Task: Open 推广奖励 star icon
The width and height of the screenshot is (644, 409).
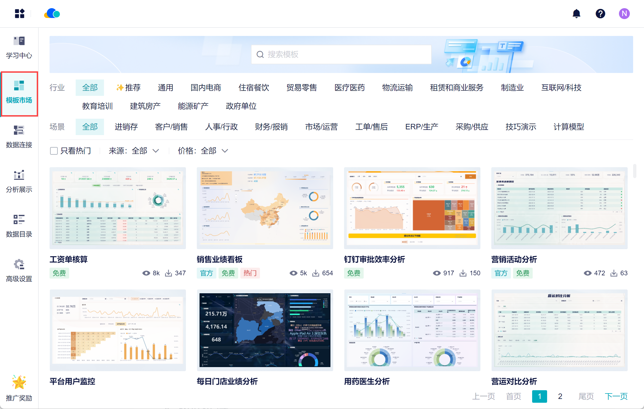Action: click(x=19, y=382)
